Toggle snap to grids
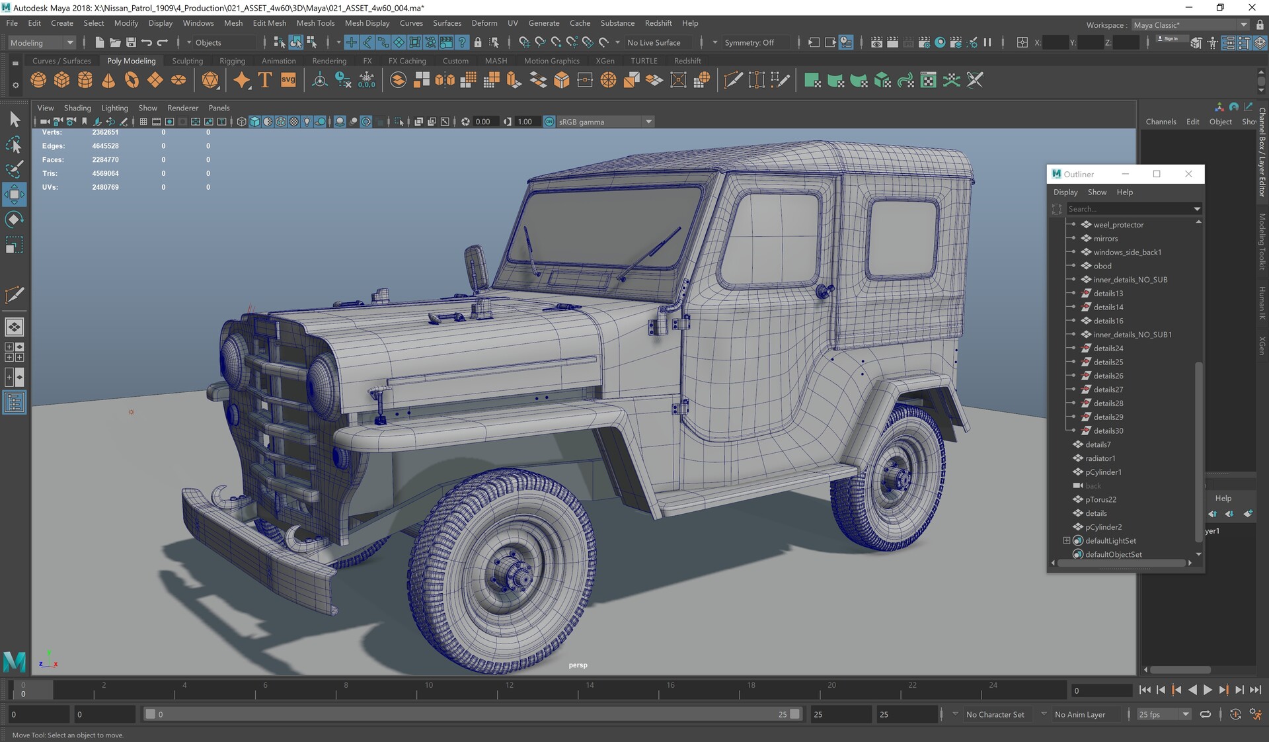 pos(524,42)
